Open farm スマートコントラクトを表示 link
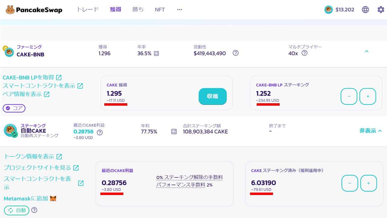The width and height of the screenshot is (387, 218). click(x=43, y=86)
